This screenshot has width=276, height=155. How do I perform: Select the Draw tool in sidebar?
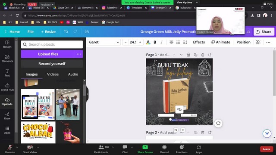point(7,116)
